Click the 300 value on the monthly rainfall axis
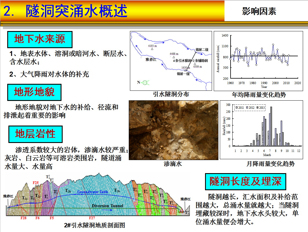 (x=228, y=105)
